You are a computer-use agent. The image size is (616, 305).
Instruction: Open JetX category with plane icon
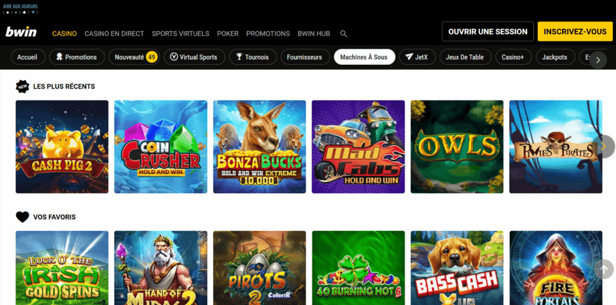[416, 57]
